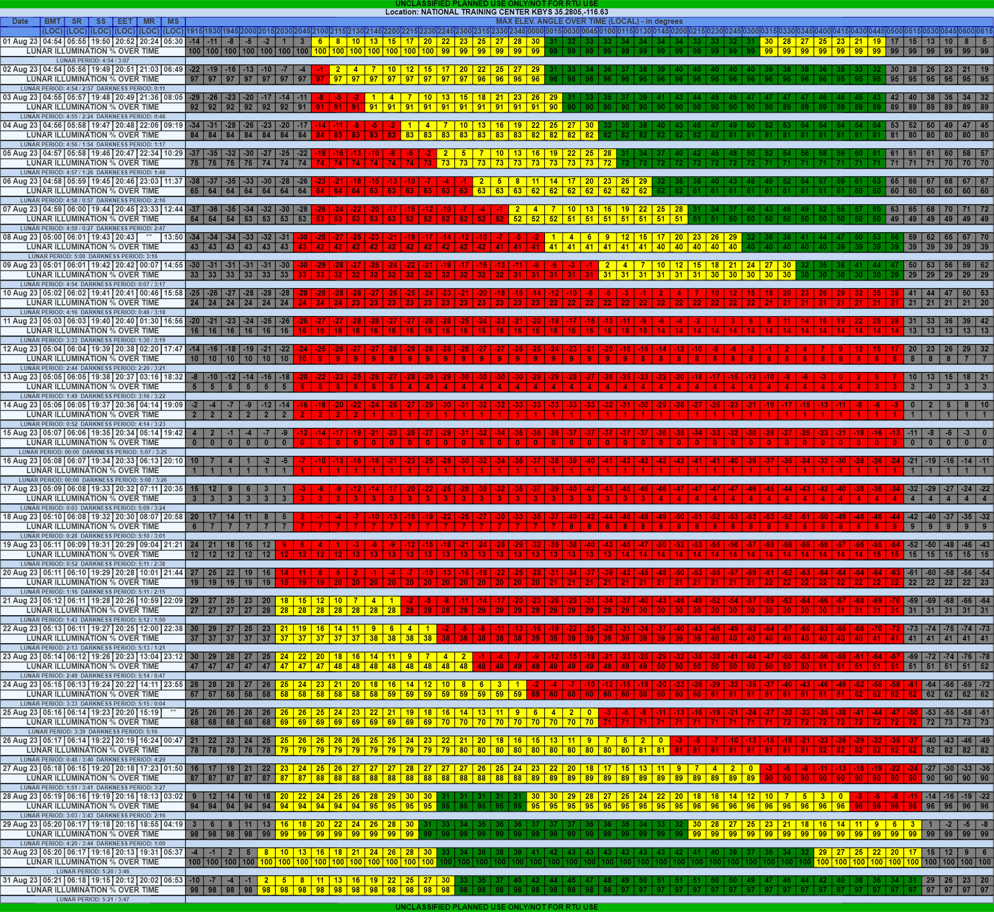Click the EET column header
Viewport: 994px width, 912px height.
click(x=125, y=21)
